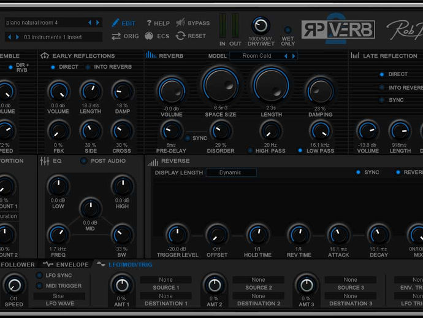Enable WET ONLY toggle

click(288, 29)
